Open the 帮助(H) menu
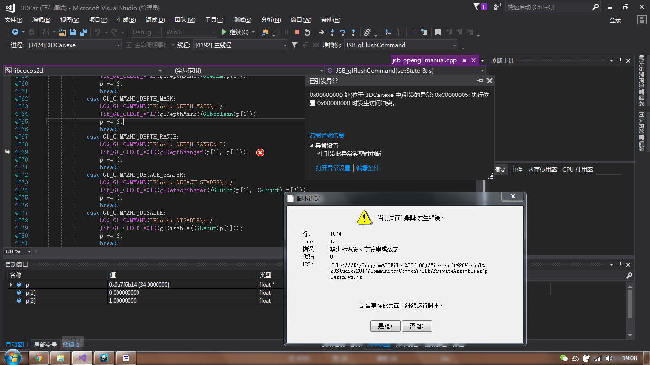Image resolution: width=650 pixels, height=365 pixels. (x=331, y=20)
